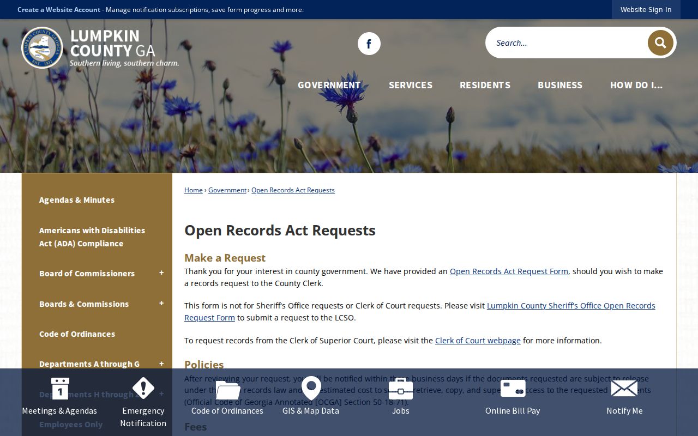Select the Boards & Commissions sidebar link
The image size is (698, 436).
coord(84,304)
